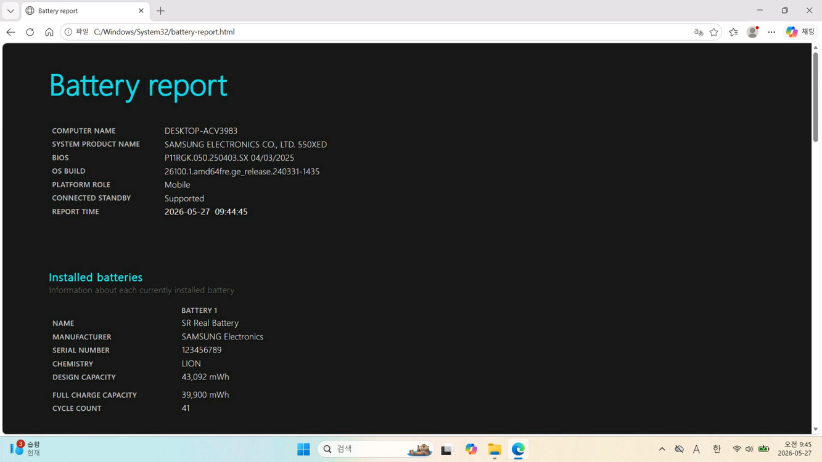View site information for the file URL
This screenshot has width=822, height=462.
point(68,32)
